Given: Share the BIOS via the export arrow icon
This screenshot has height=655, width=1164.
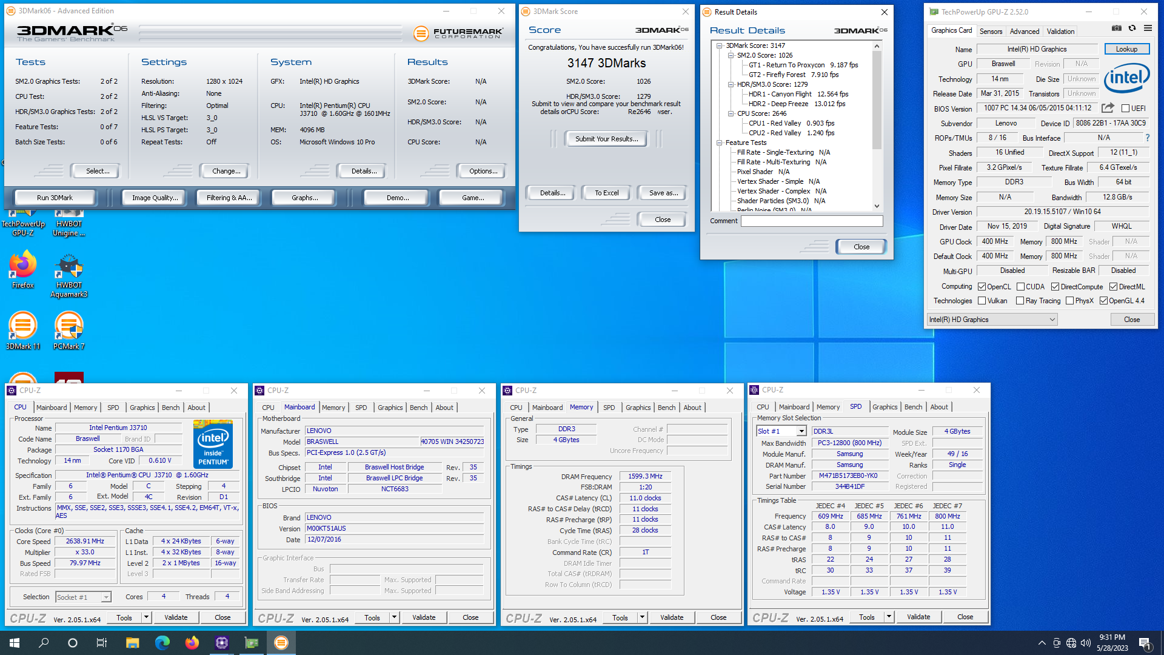Looking at the screenshot, I should tap(1108, 108).
